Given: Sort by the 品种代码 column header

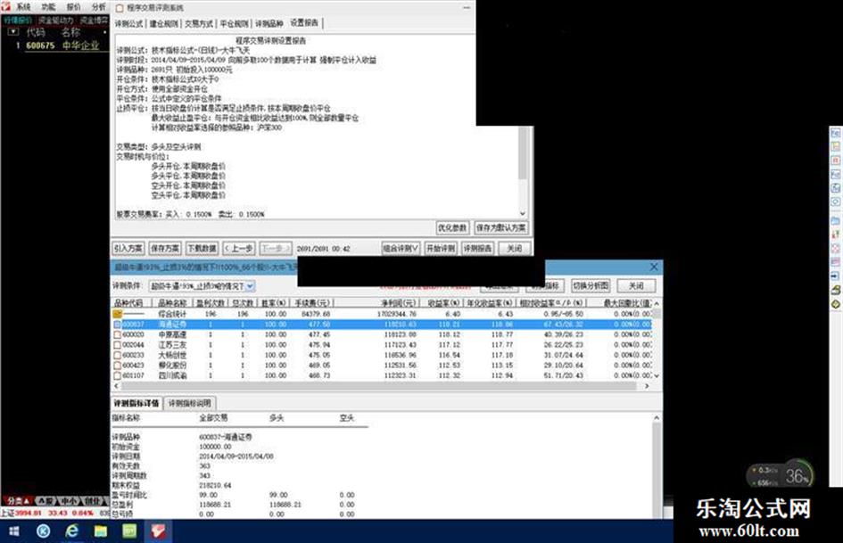Looking at the screenshot, I should pos(128,303).
